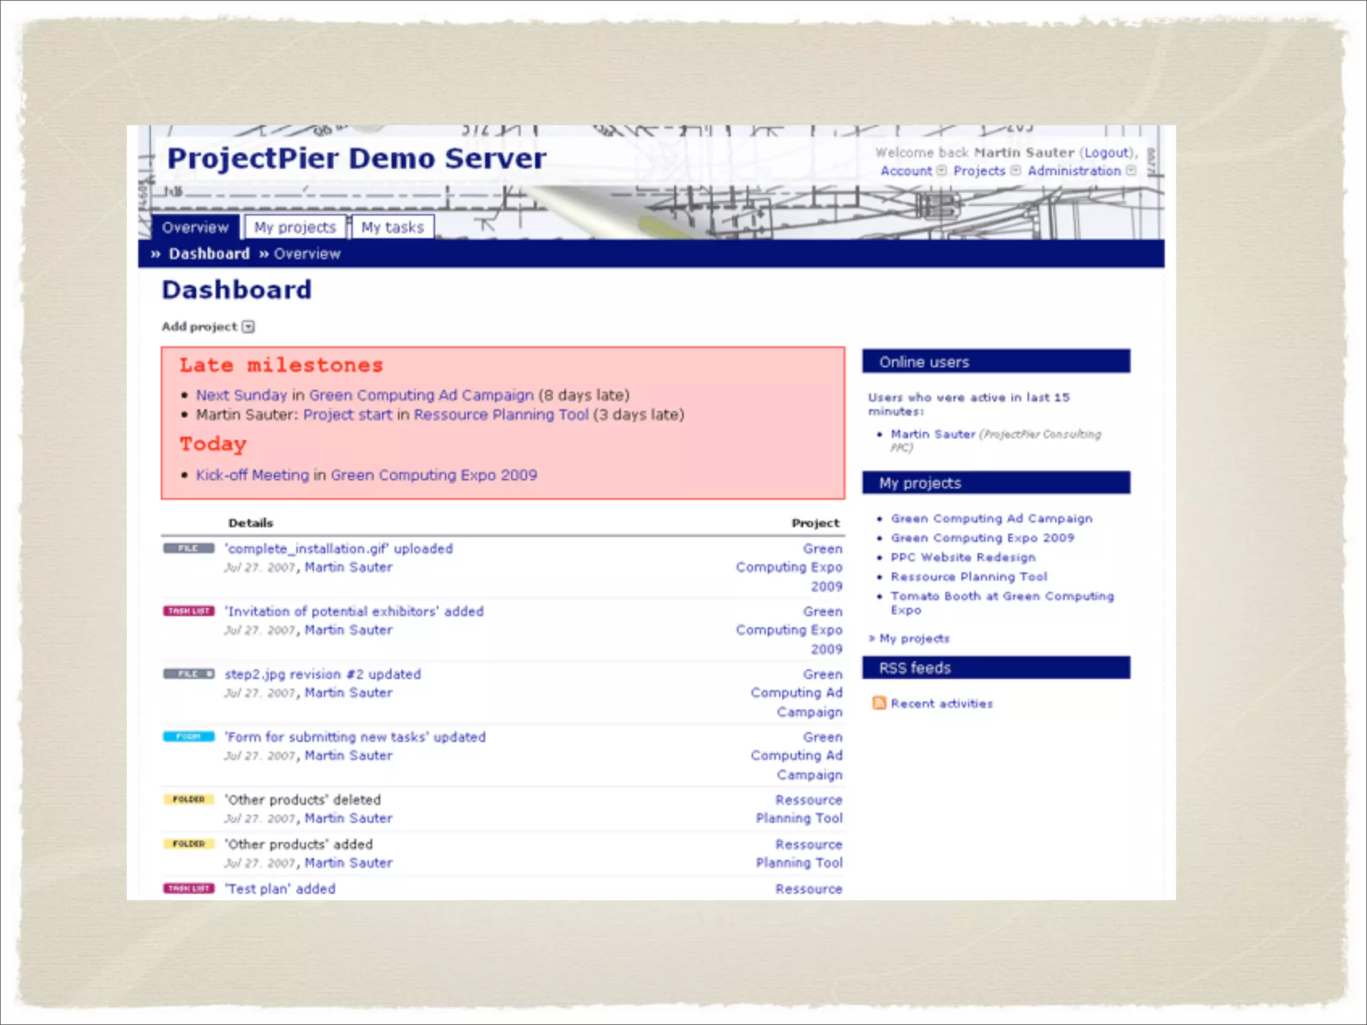Click the Logout link
The height and width of the screenshot is (1025, 1367).
pyautogui.click(x=1106, y=153)
